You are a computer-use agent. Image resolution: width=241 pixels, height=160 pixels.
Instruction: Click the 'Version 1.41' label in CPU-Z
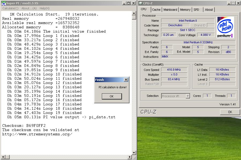(x=228, y=104)
